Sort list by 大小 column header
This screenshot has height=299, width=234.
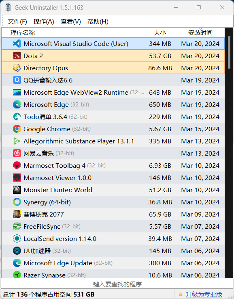(160, 32)
